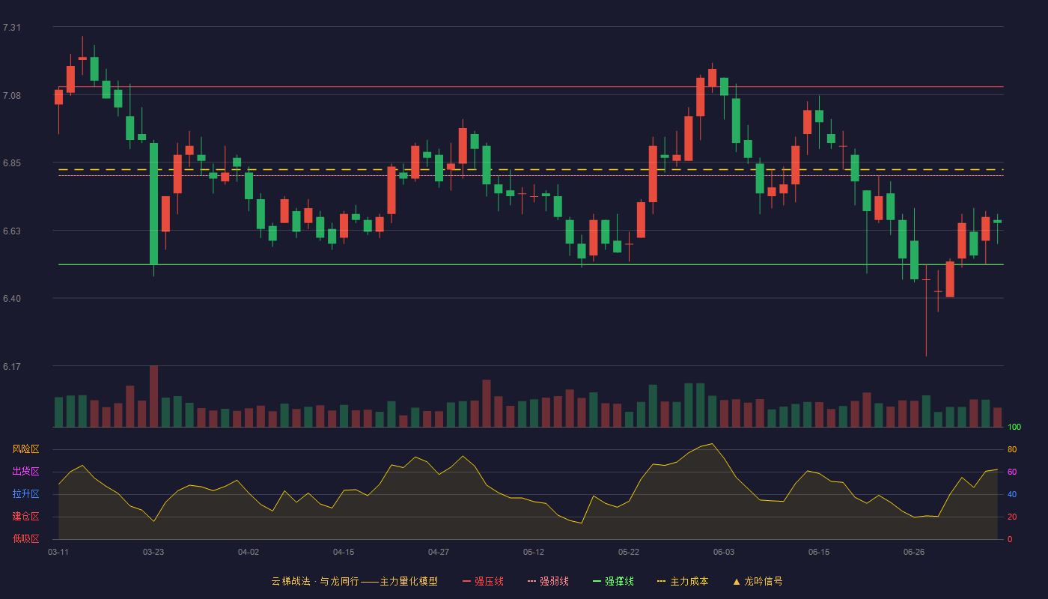Click the 6.40 price axis label

[12, 299]
